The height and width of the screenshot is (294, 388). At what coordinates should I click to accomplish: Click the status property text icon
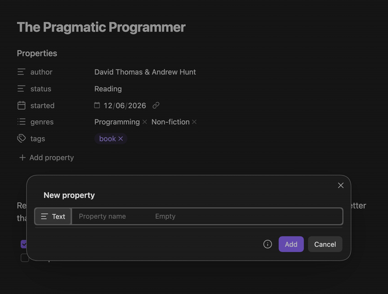coord(21,89)
